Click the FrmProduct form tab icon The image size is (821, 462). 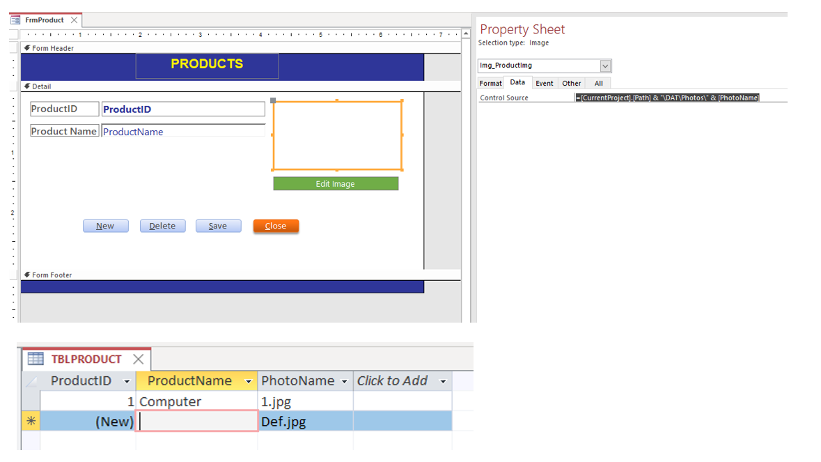(x=16, y=20)
